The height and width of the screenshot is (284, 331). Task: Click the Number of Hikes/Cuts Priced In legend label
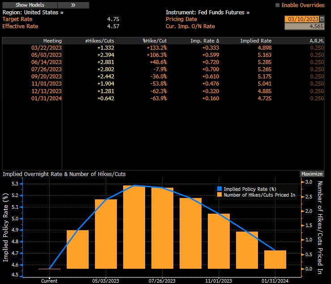(259, 195)
